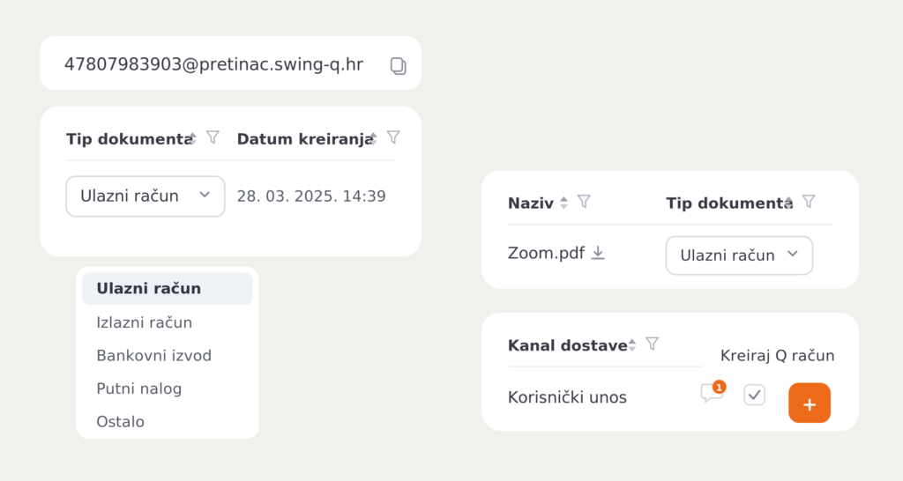903x481 pixels.
Task: Open the comment bubble with one notification
Action: [713, 392]
